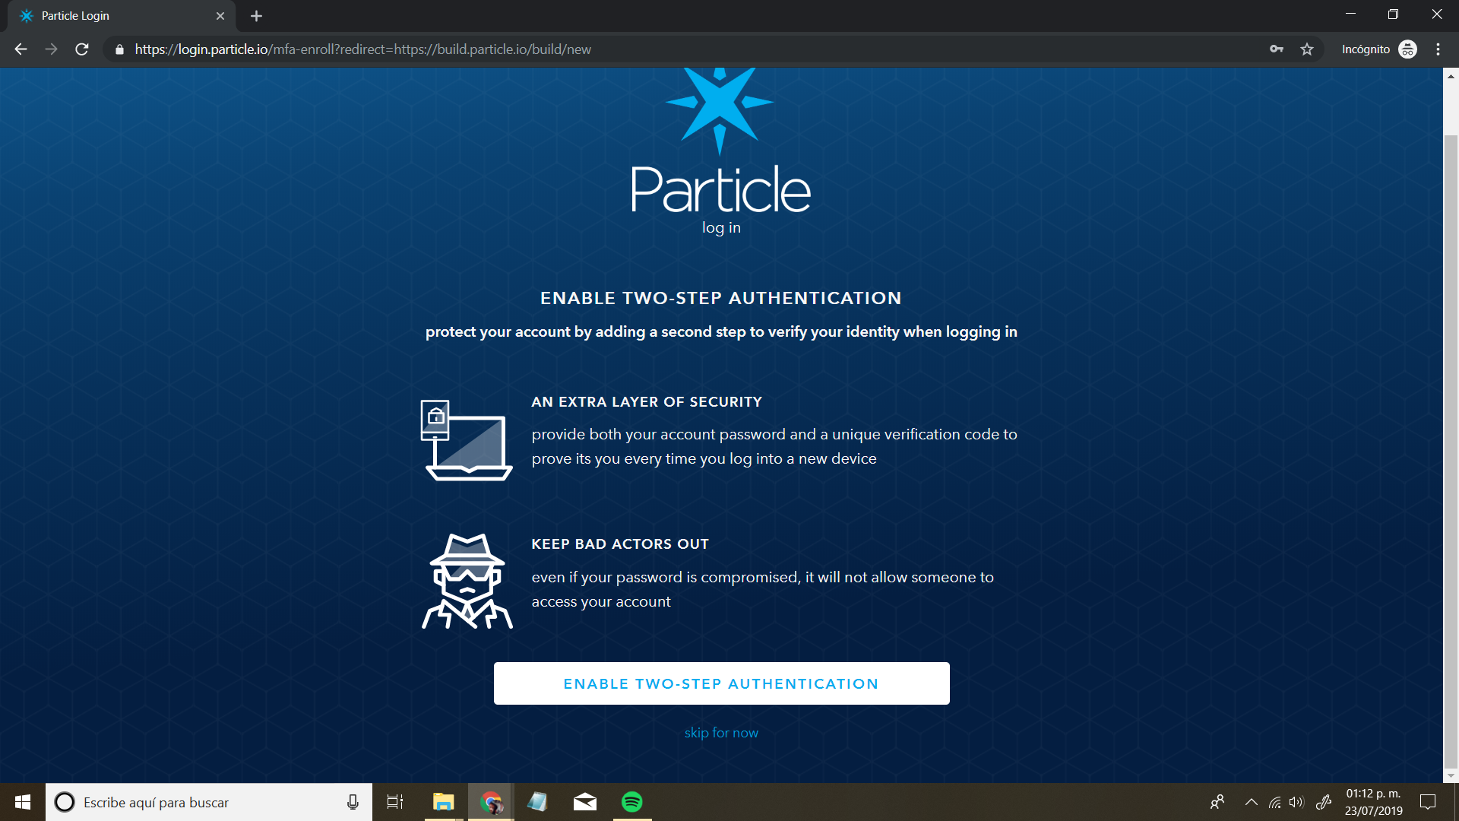Open the Wi-Fi network tray icon
Image resolution: width=1459 pixels, height=821 pixels.
[x=1275, y=802]
